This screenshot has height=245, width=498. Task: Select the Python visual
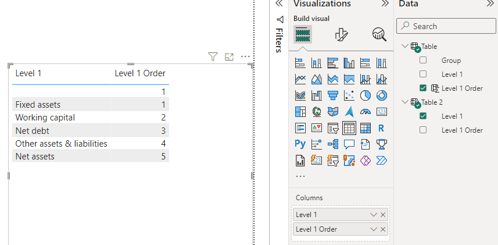point(300,144)
